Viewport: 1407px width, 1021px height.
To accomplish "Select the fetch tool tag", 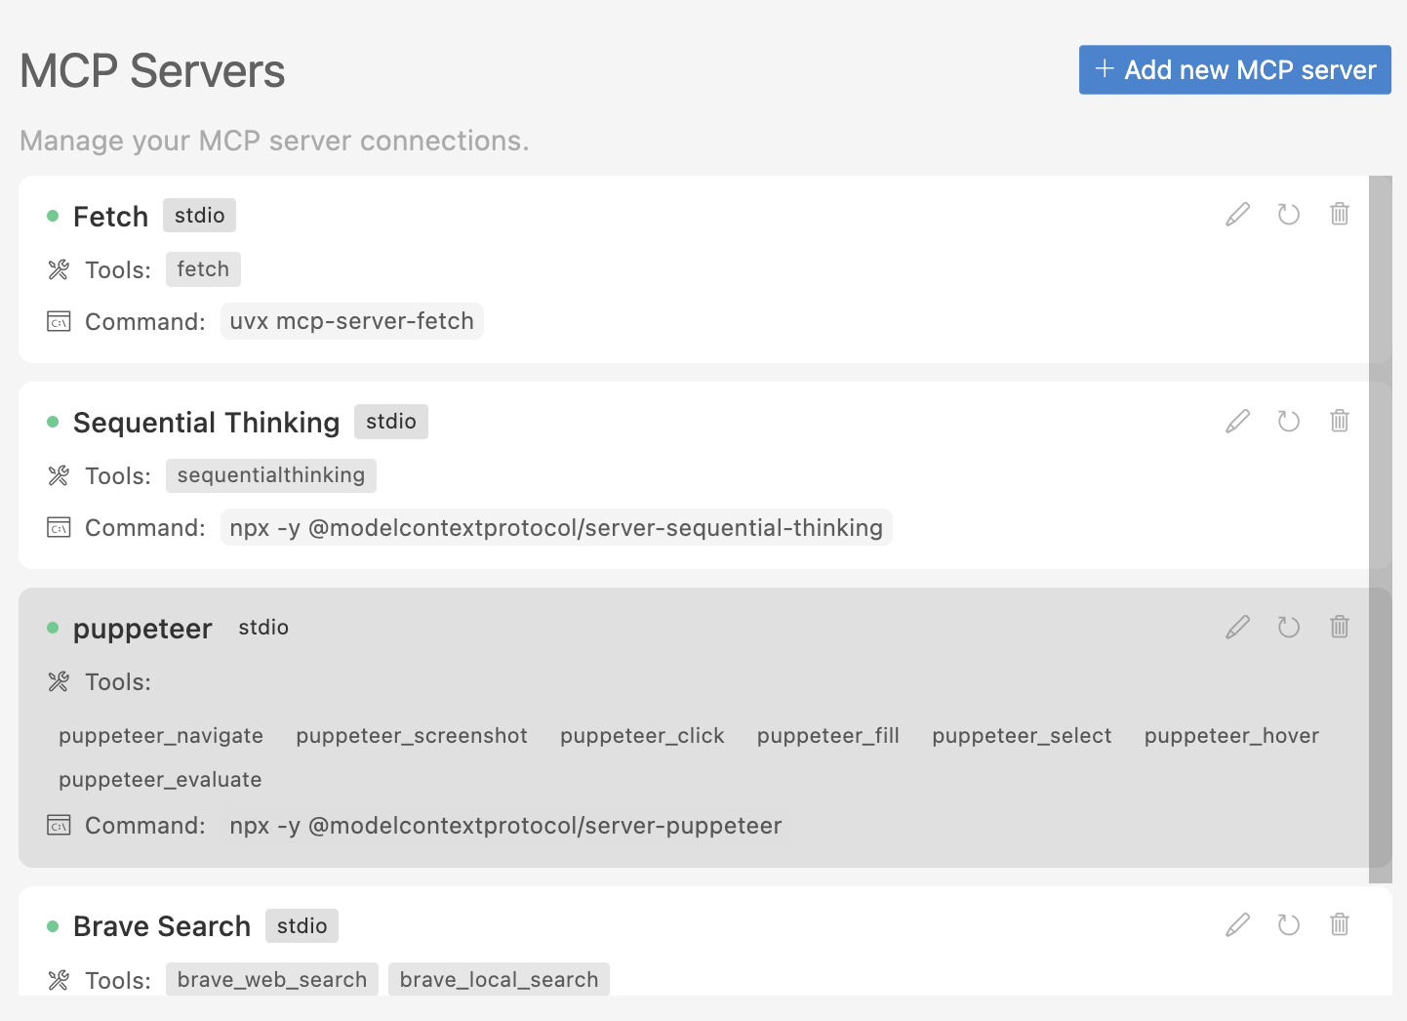I will (203, 269).
